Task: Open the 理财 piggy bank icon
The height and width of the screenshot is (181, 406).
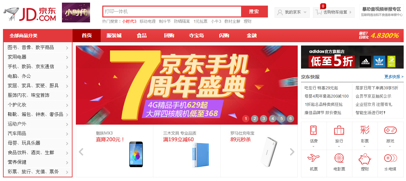Action: pyautogui.click(x=365, y=159)
